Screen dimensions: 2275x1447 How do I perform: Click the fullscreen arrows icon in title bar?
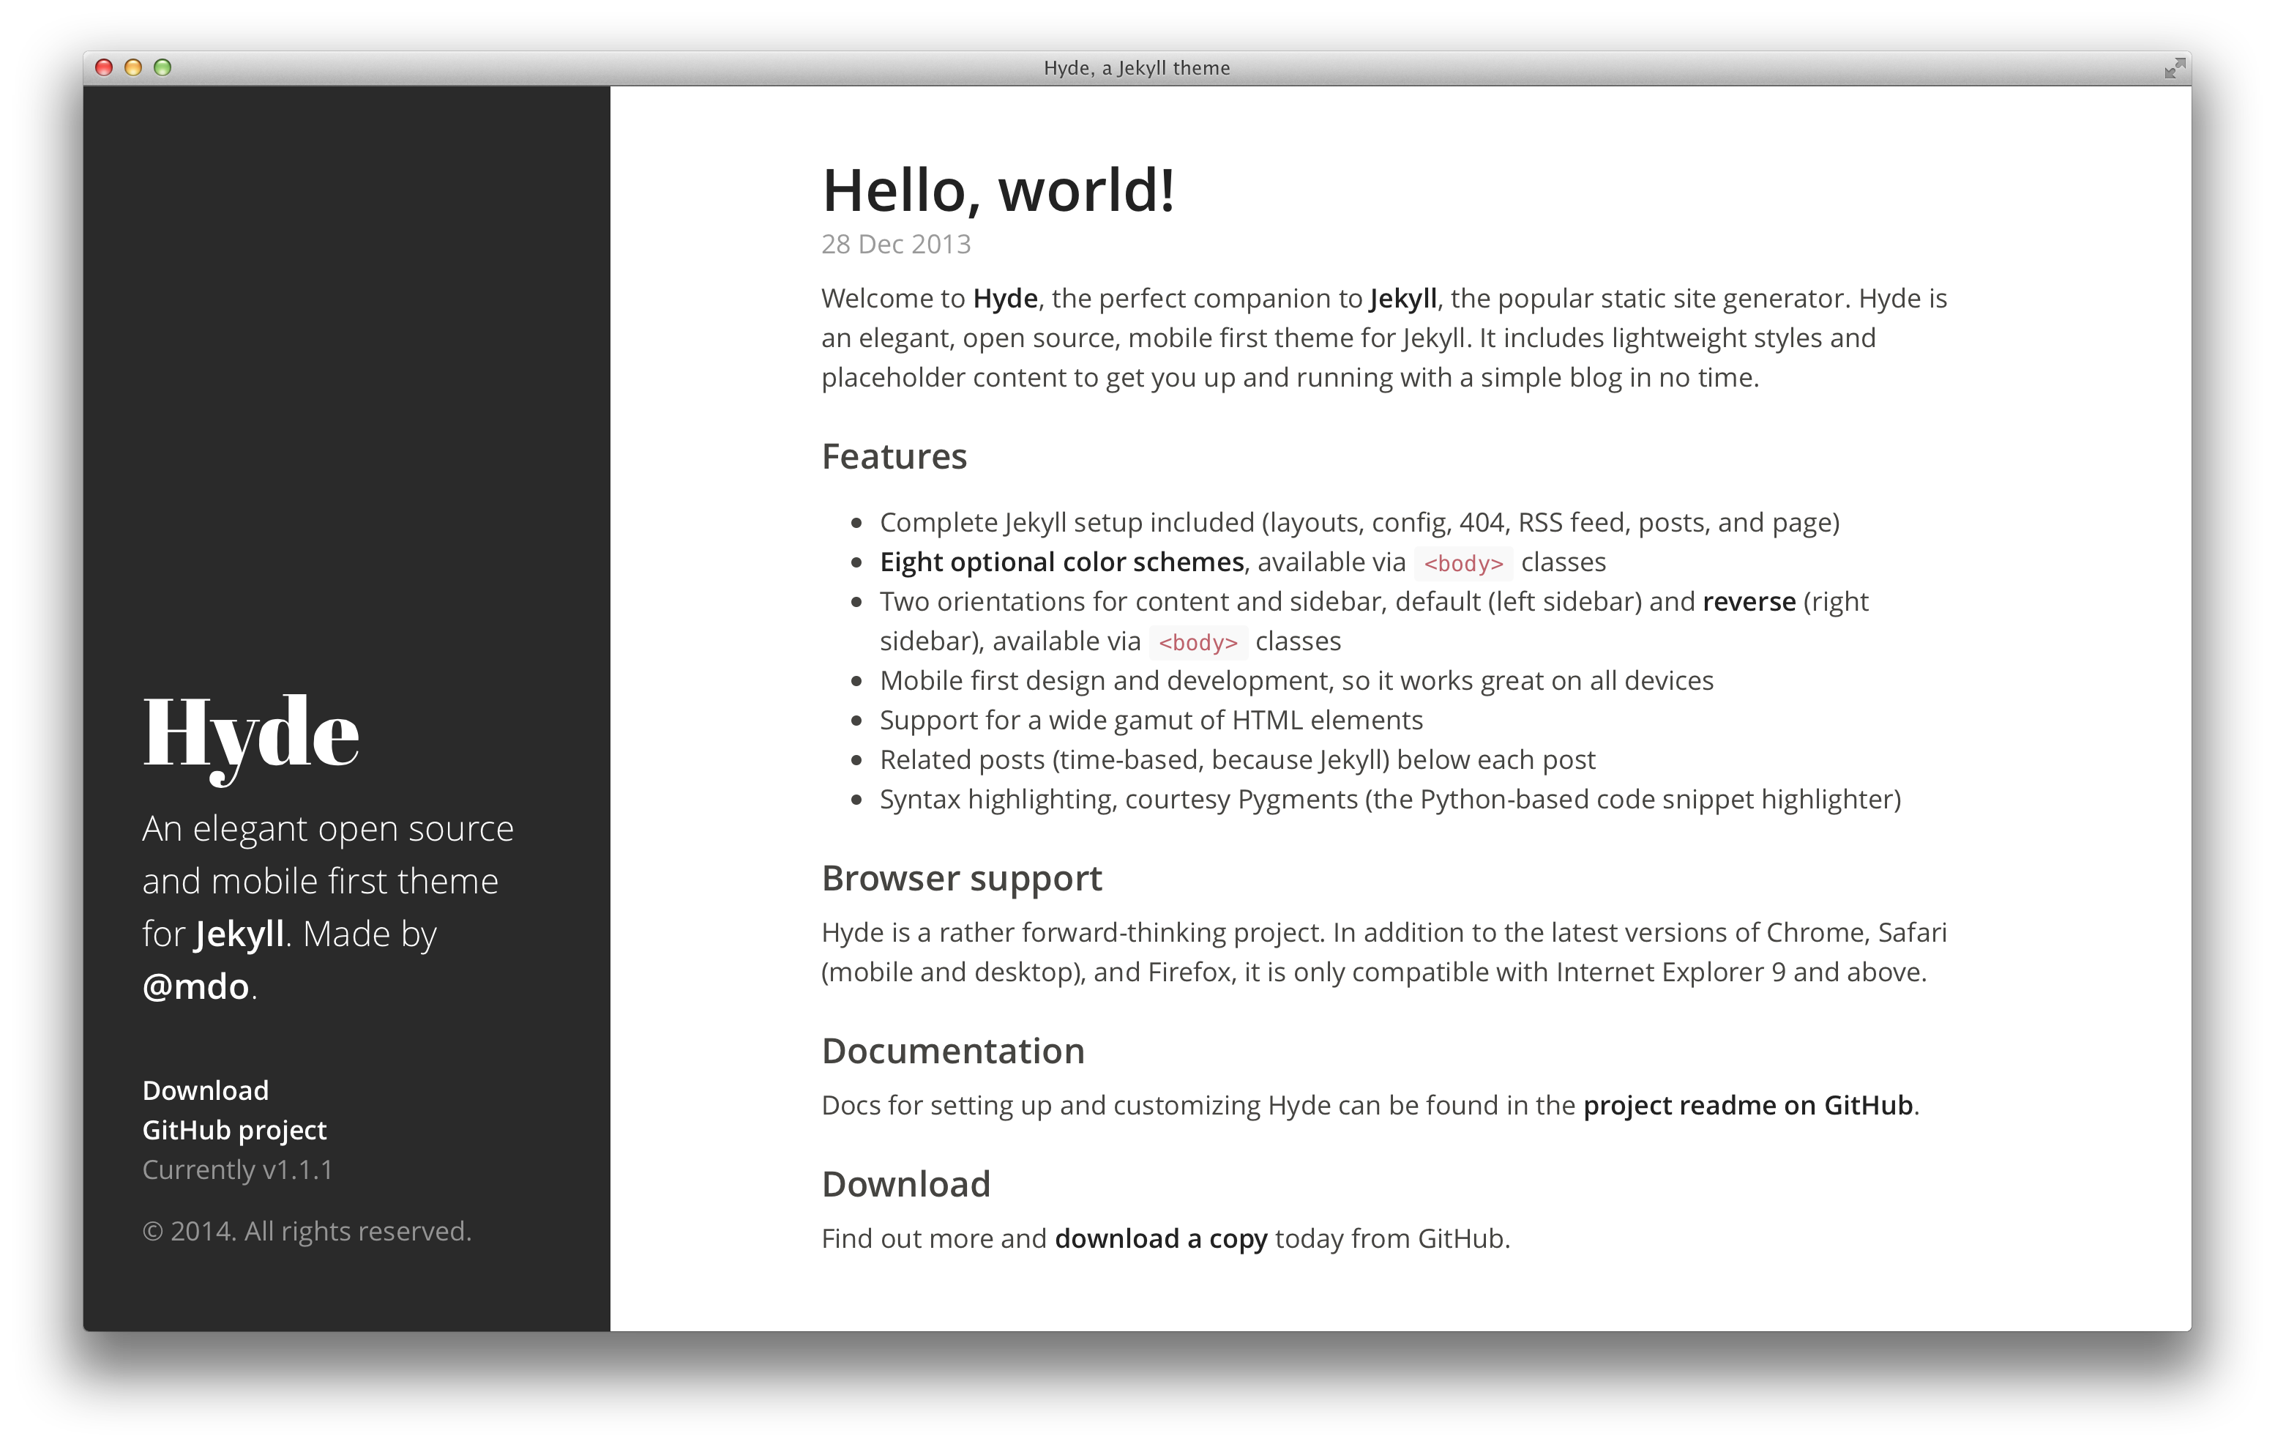click(2175, 68)
